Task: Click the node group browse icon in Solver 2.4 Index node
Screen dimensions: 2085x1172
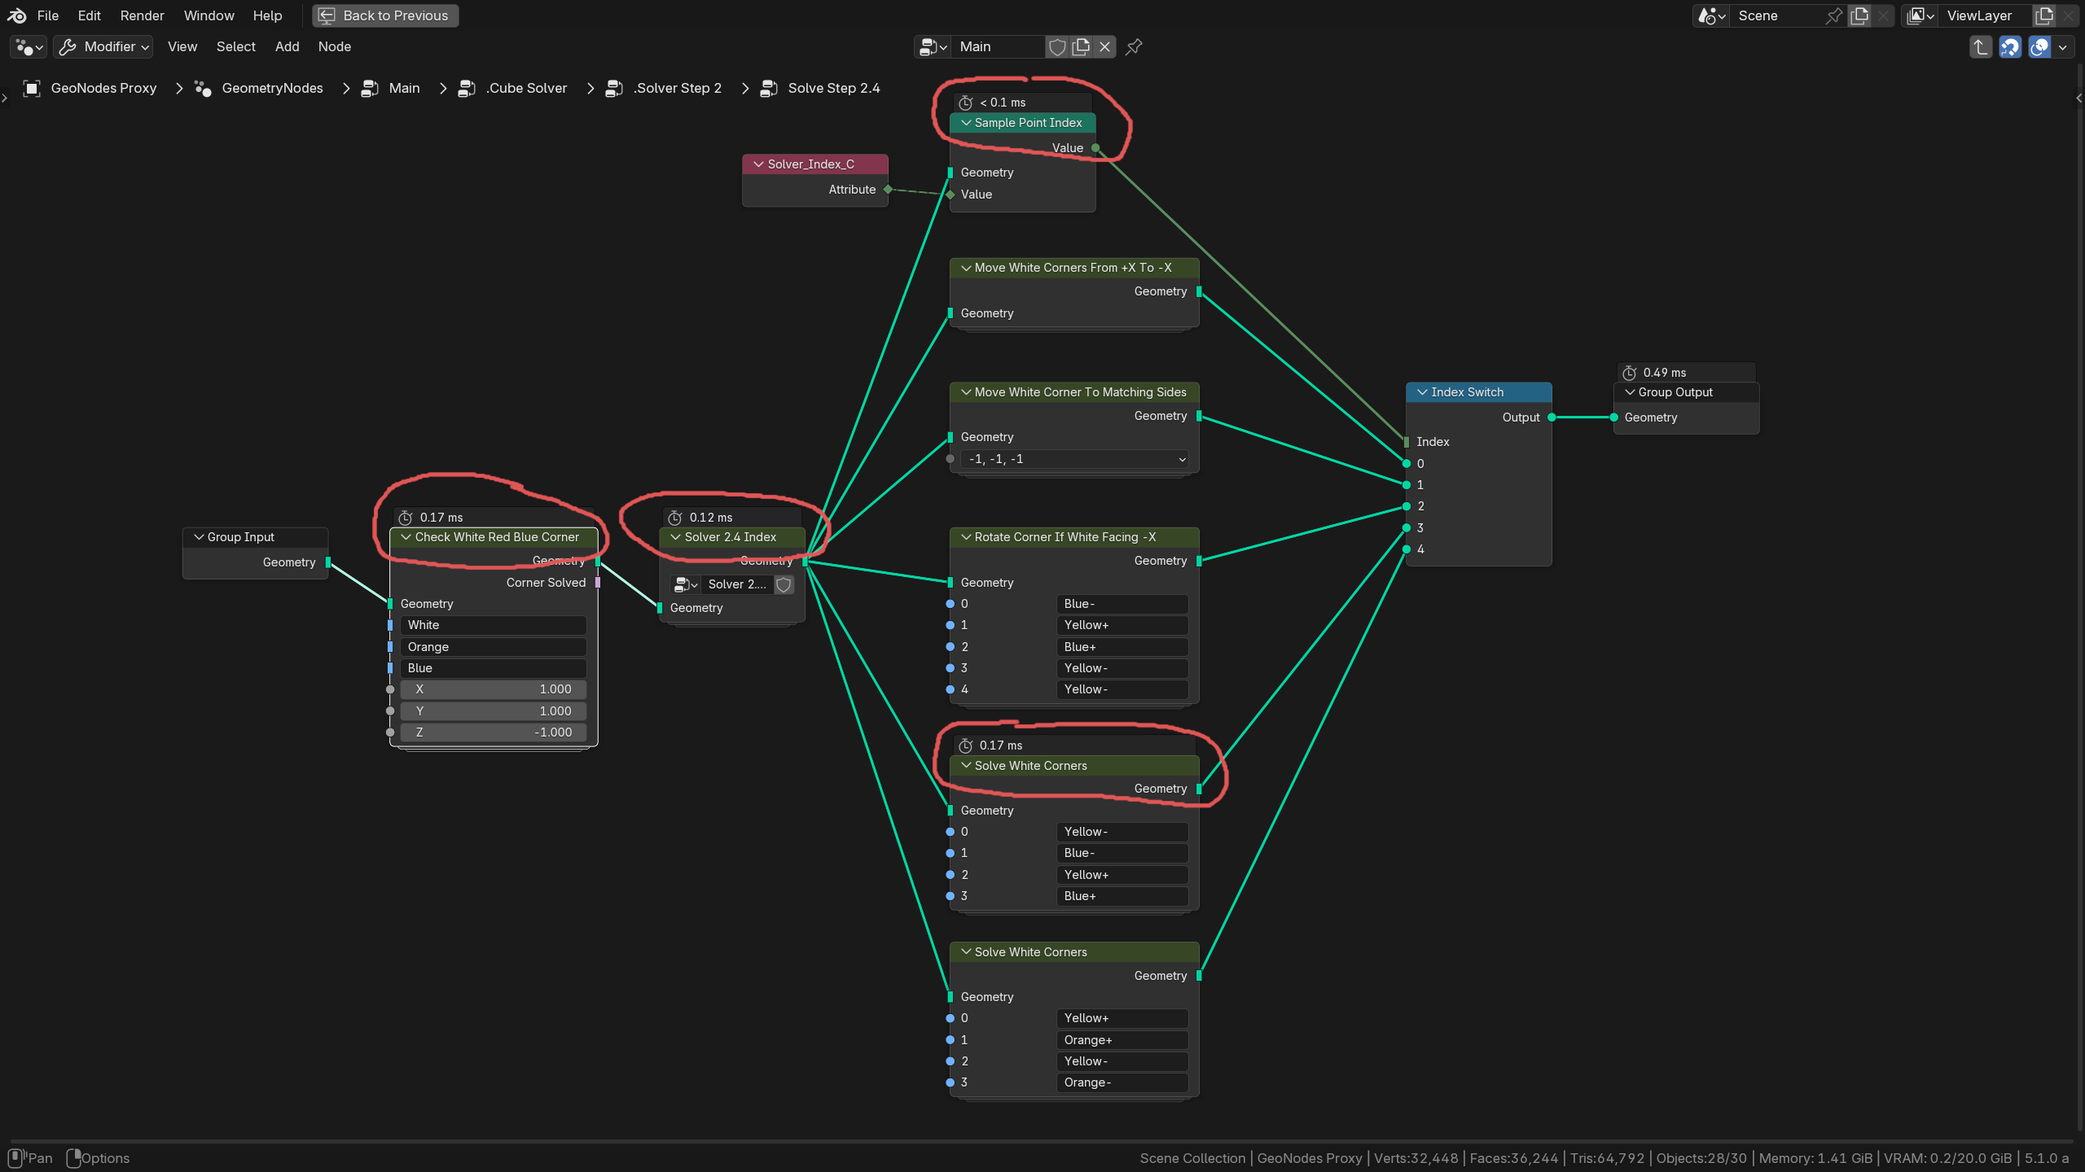Action: [x=686, y=584]
